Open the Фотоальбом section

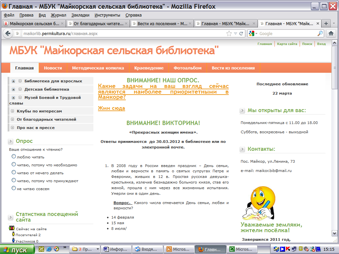point(187,68)
